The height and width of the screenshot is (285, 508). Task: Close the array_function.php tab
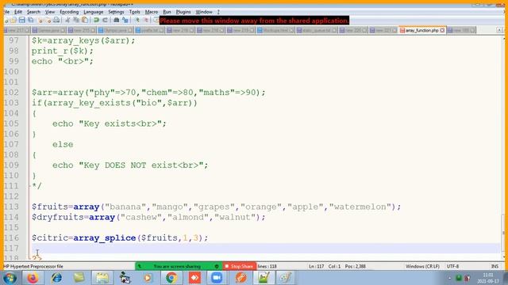click(442, 30)
